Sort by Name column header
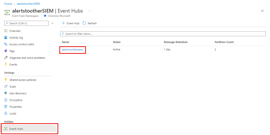 tap(65, 42)
